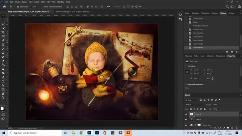Screen dimensions: 242x136
Task: Select the Brush tool
Action: pos(3,49)
